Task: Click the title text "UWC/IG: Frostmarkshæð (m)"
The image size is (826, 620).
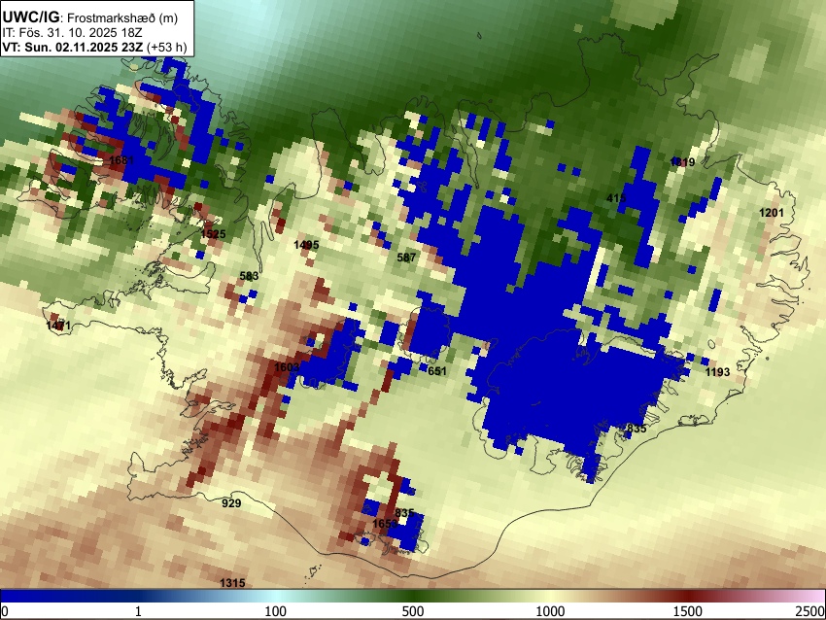Action: (x=90, y=17)
